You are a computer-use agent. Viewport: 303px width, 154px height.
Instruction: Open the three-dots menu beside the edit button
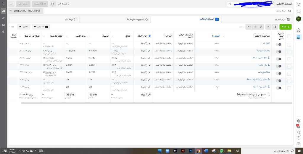pos(241,27)
